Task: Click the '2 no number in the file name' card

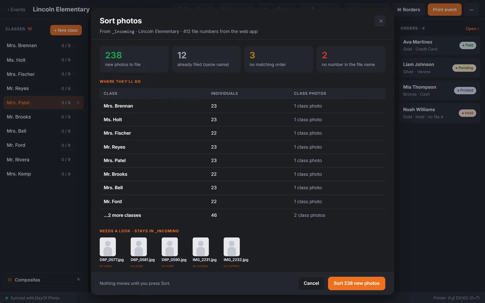Action: (x=351, y=59)
